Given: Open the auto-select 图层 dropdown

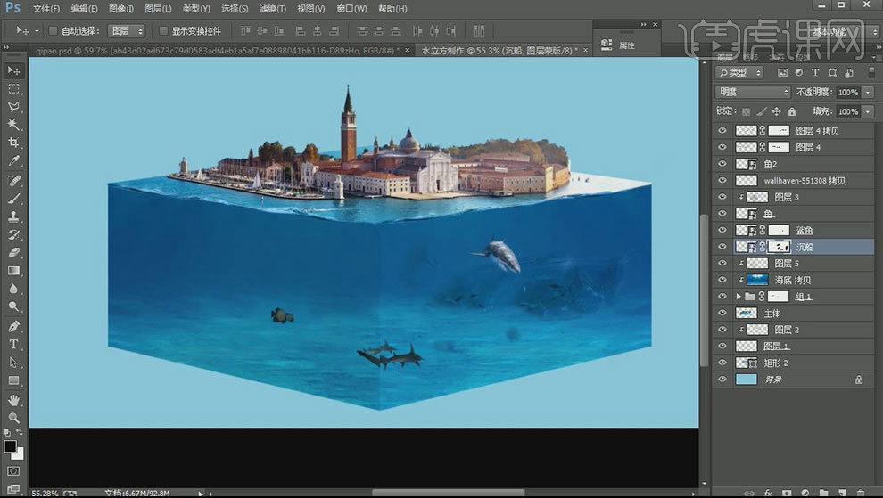Looking at the screenshot, I should [126, 31].
